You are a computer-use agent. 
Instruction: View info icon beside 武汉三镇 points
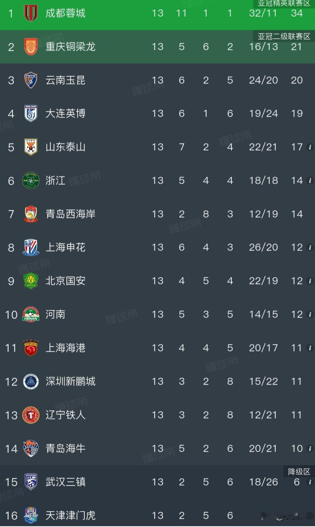coord(310,482)
